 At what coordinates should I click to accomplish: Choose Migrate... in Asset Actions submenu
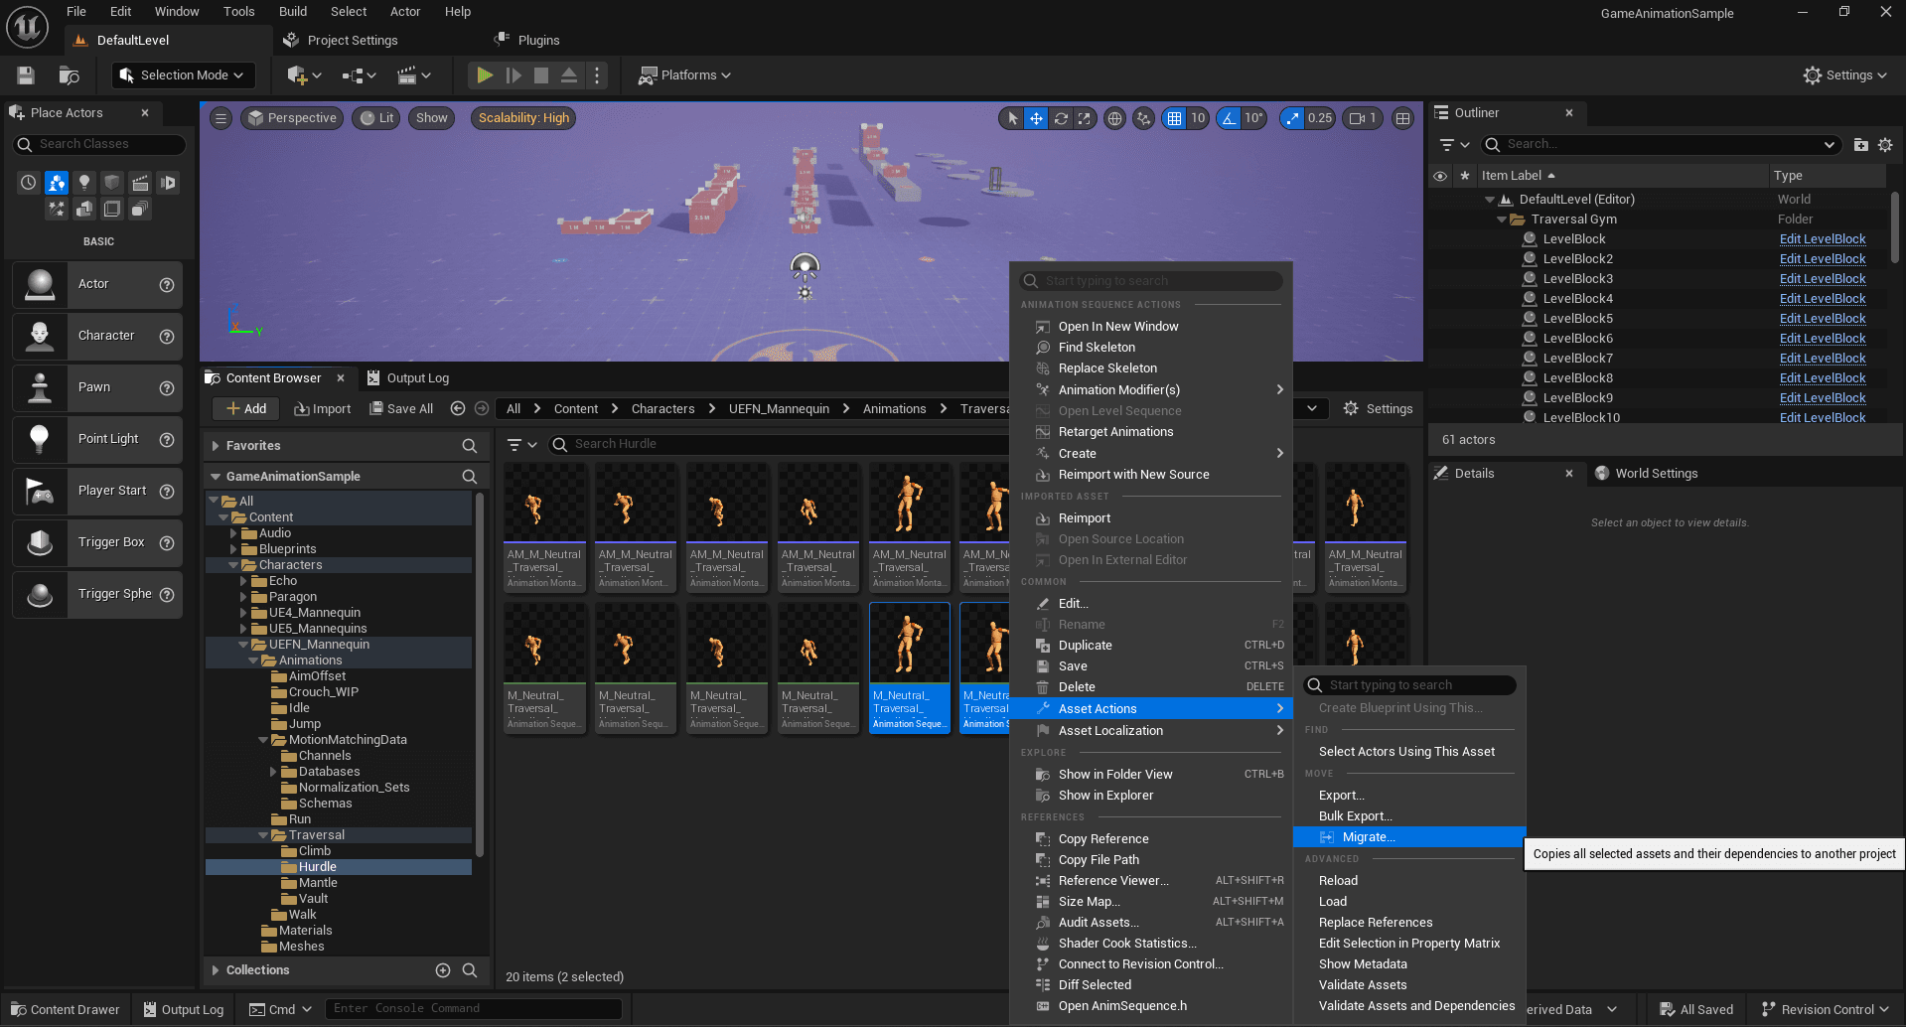[1408, 837]
